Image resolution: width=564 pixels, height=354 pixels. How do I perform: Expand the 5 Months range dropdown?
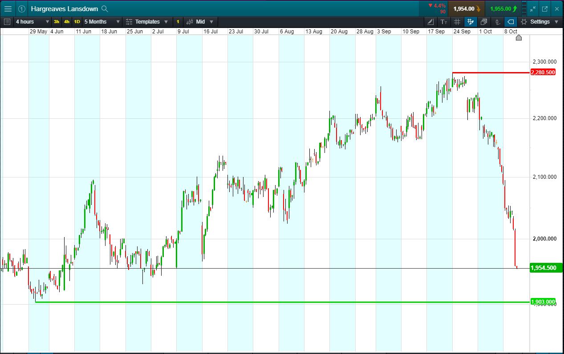pyautogui.click(x=102, y=21)
